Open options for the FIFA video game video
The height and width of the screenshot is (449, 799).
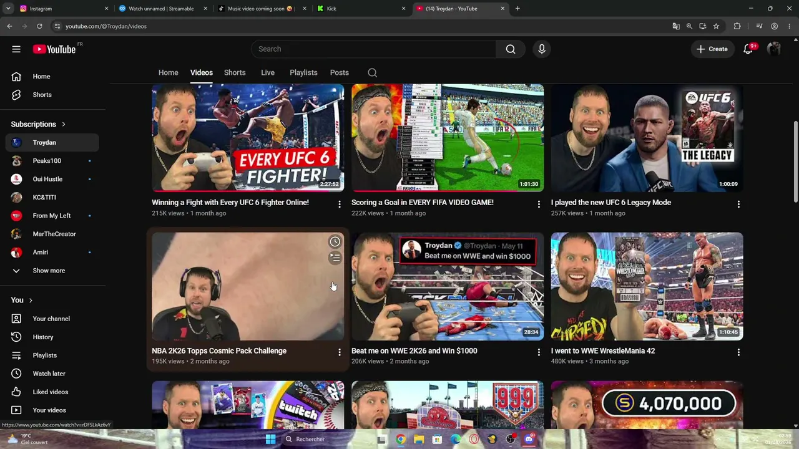(539, 204)
